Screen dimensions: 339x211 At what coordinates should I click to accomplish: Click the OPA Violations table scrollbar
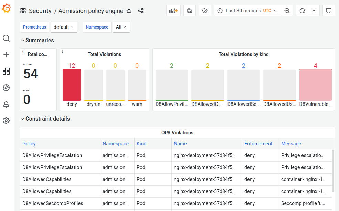(332, 171)
